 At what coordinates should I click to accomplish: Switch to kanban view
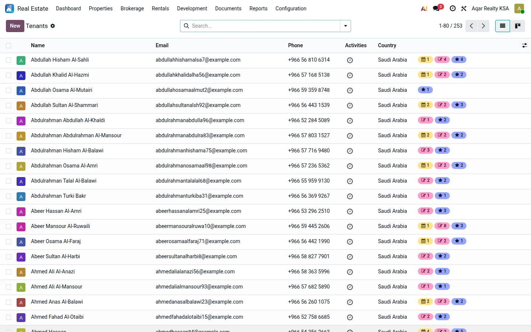tap(518, 26)
